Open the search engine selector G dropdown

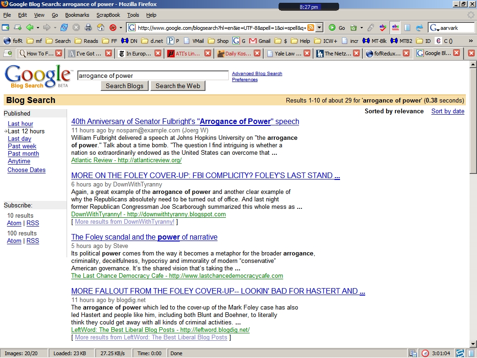click(434, 28)
